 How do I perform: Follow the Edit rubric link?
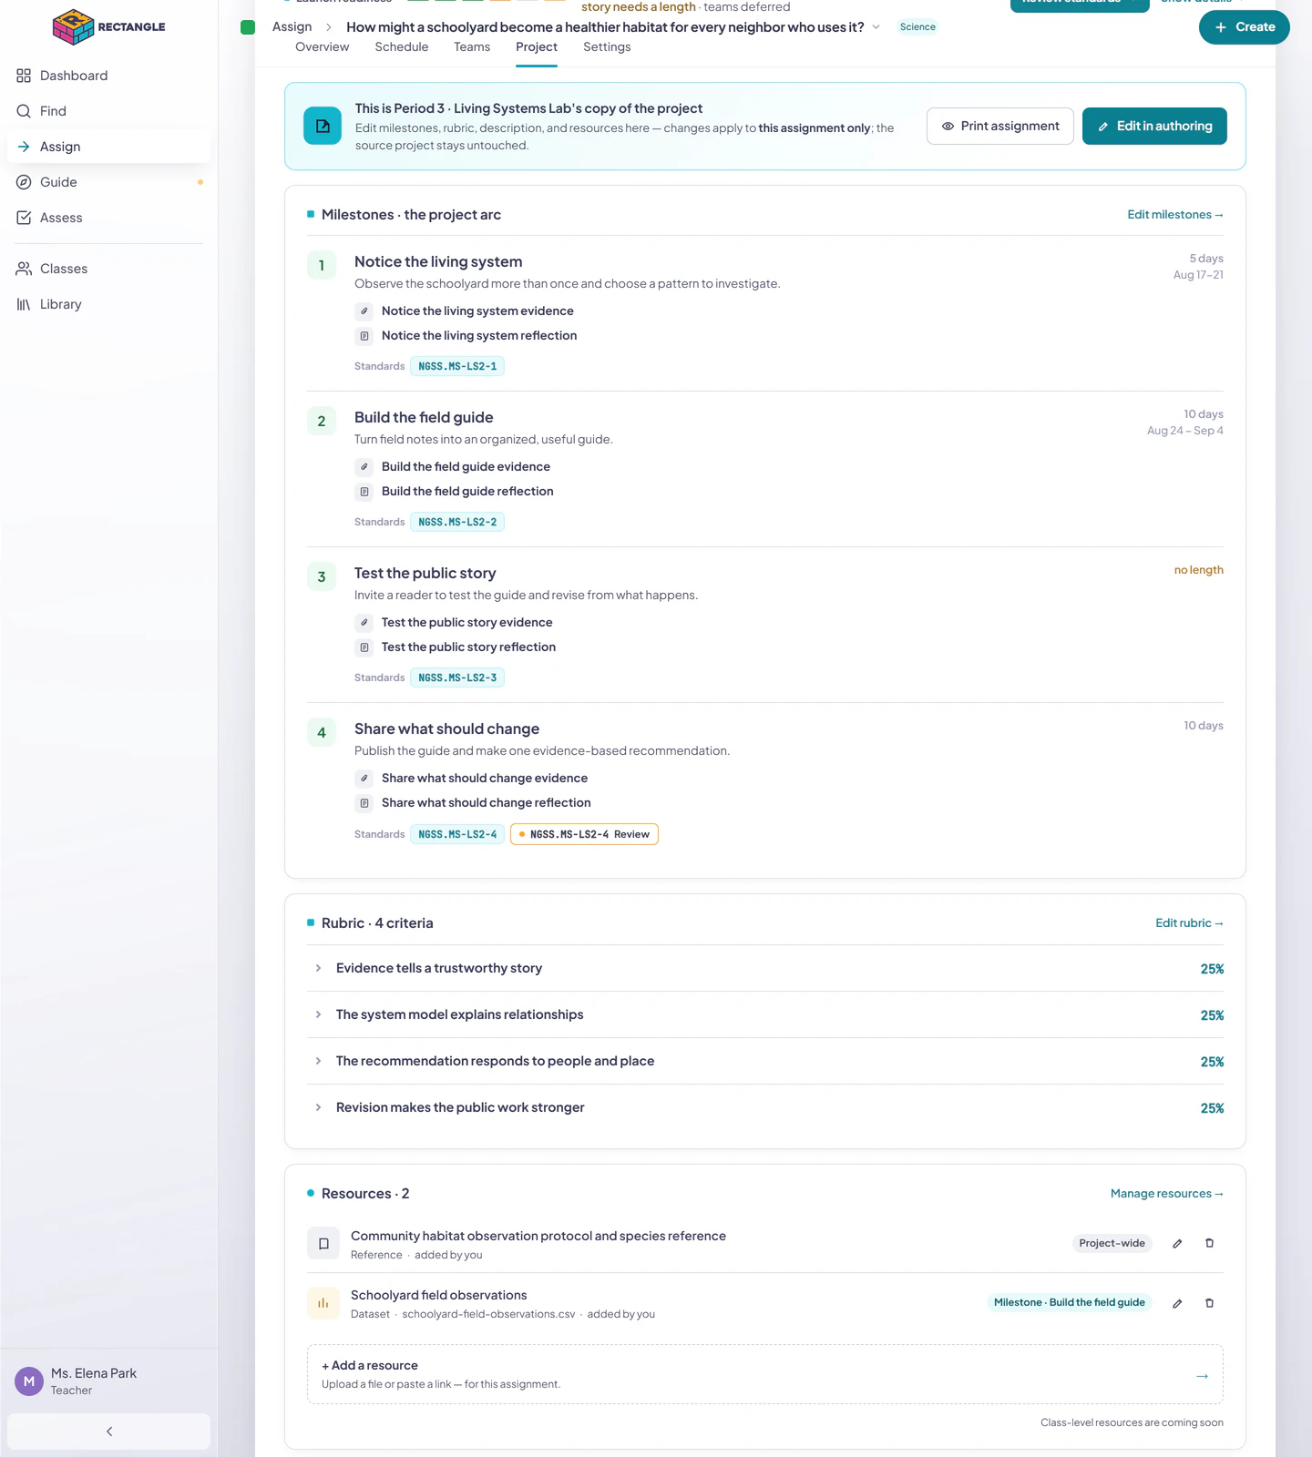pos(1189,923)
